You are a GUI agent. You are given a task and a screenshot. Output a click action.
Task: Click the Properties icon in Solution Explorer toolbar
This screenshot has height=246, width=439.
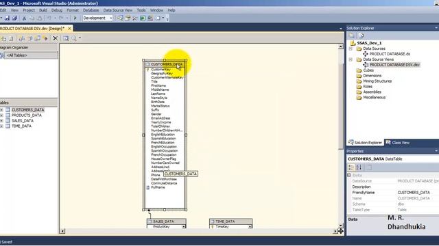352,36
